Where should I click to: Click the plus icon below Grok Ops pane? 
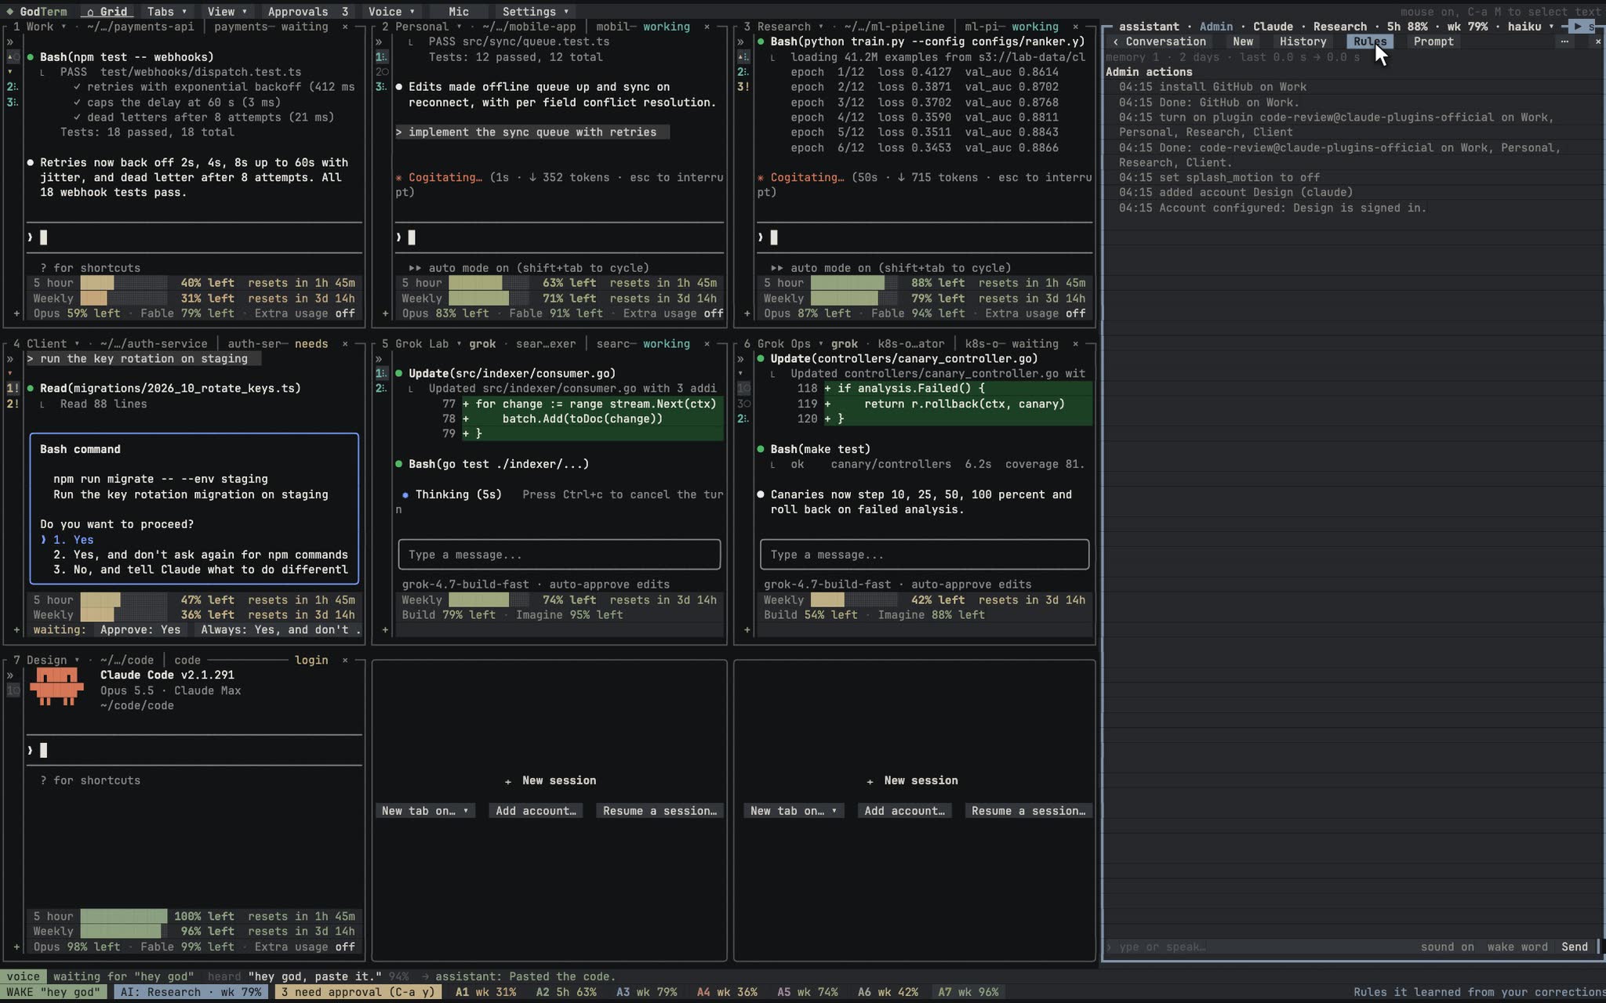pyautogui.click(x=747, y=630)
